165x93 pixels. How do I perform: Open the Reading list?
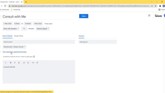pos(162,10)
